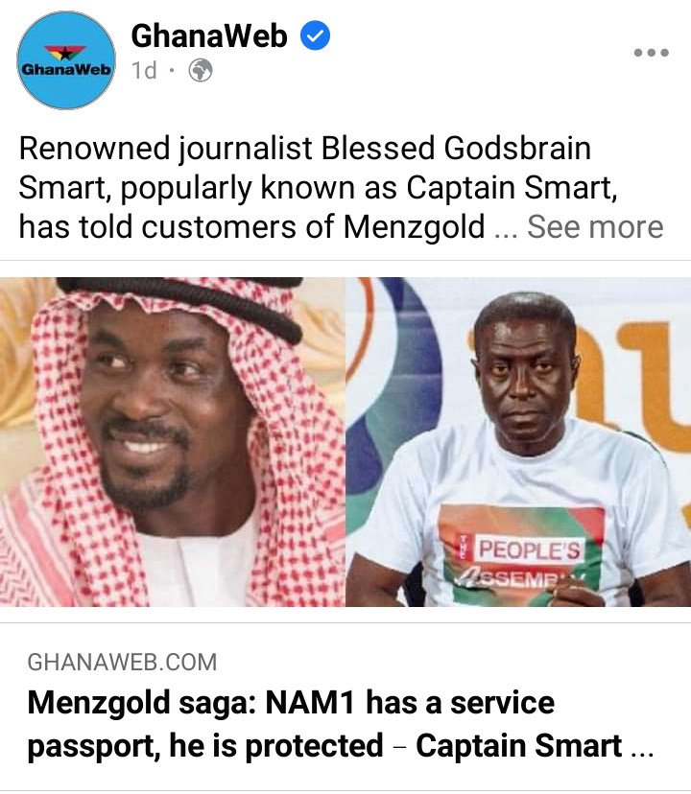Image resolution: width=691 pixels, height=794 pixels.
Task: Tap caption line "has told customers of Menzgold"
Action: coord(251,226)
